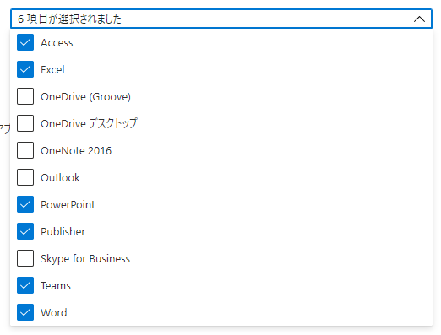The image size is (441, 335).
Task: Uncheck the Excel checkbox
Action: tap(25, 69)
